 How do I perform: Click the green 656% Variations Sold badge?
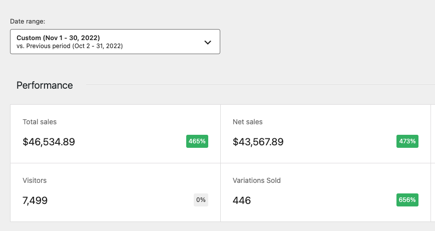point(407,200)
